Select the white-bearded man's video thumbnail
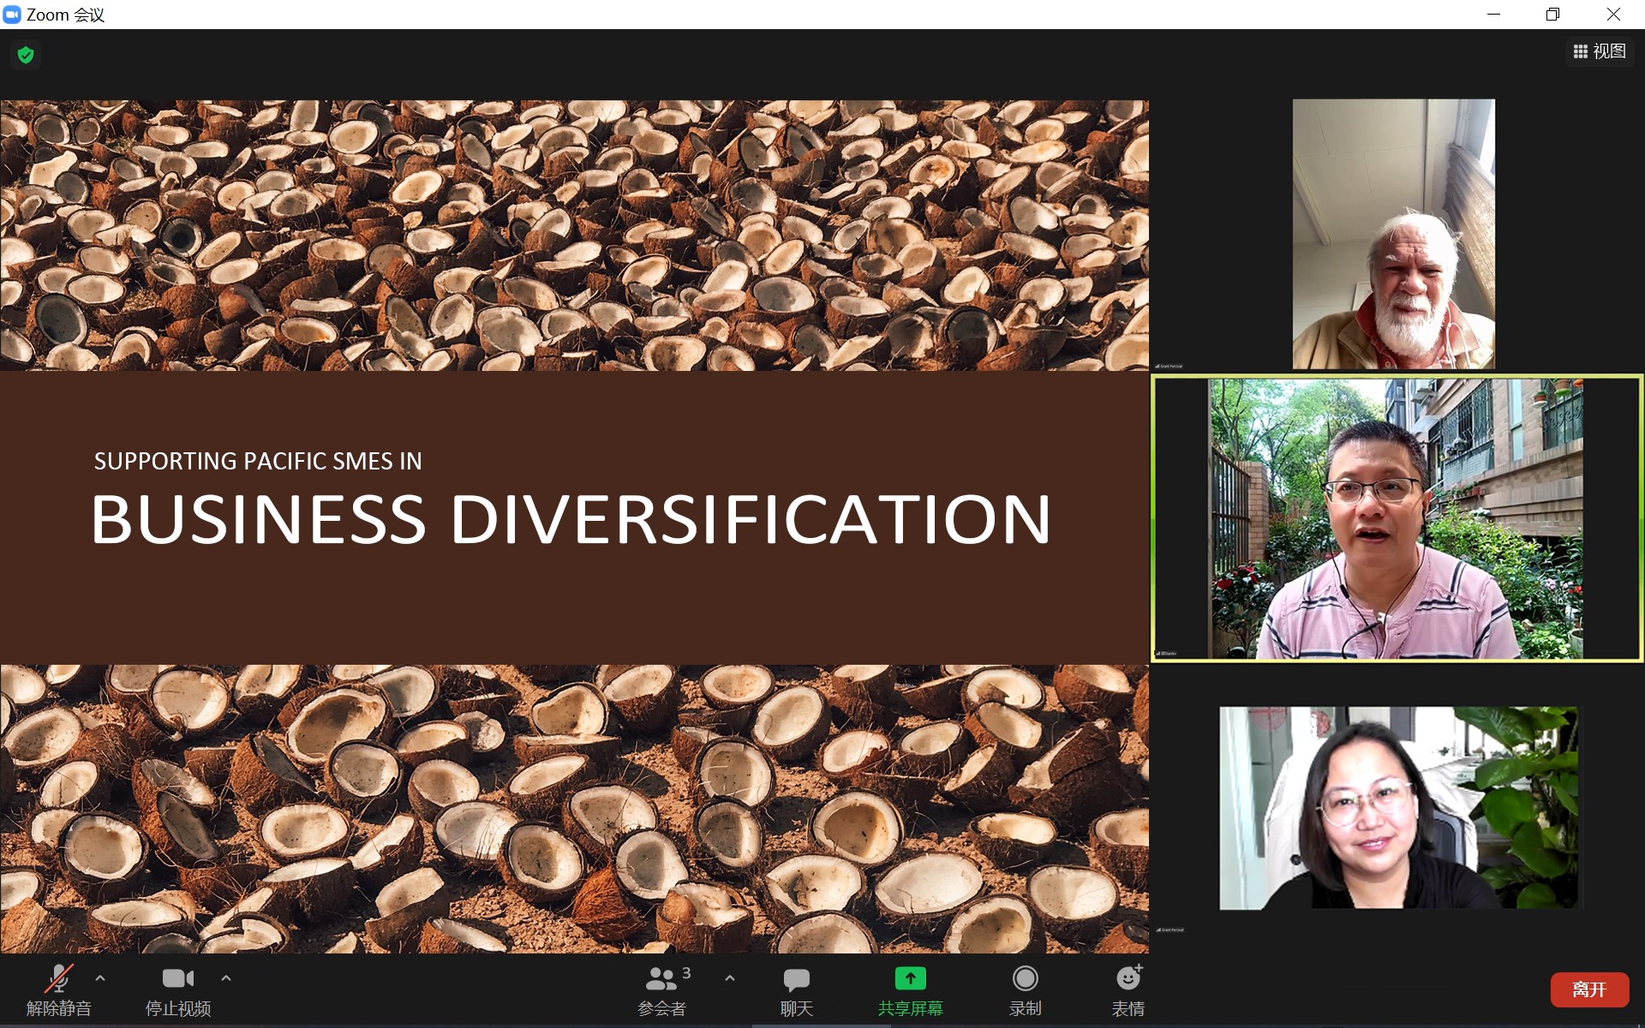The image size is (1645, 1028). [1393, 234]
